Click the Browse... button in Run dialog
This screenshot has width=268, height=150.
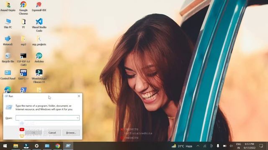(71, 132)
